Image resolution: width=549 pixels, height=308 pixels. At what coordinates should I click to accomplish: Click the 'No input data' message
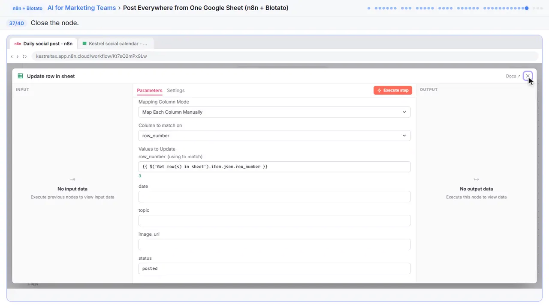pyautogui.click(x=72, y=189)
